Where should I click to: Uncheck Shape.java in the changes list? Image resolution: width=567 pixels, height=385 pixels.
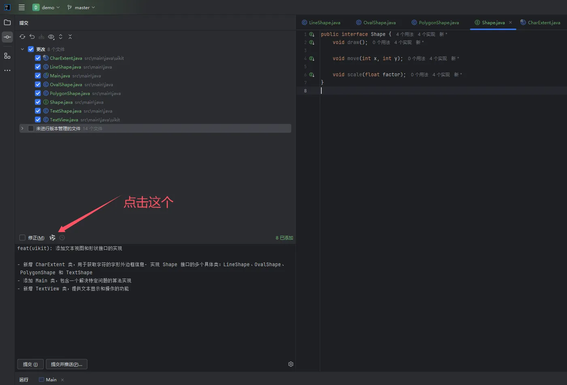tap(38, 102)
